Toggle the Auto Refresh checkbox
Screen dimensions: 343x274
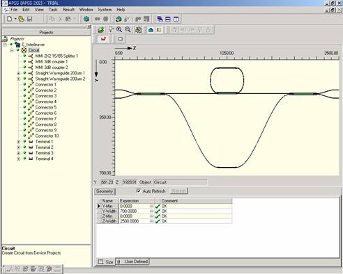139,191
